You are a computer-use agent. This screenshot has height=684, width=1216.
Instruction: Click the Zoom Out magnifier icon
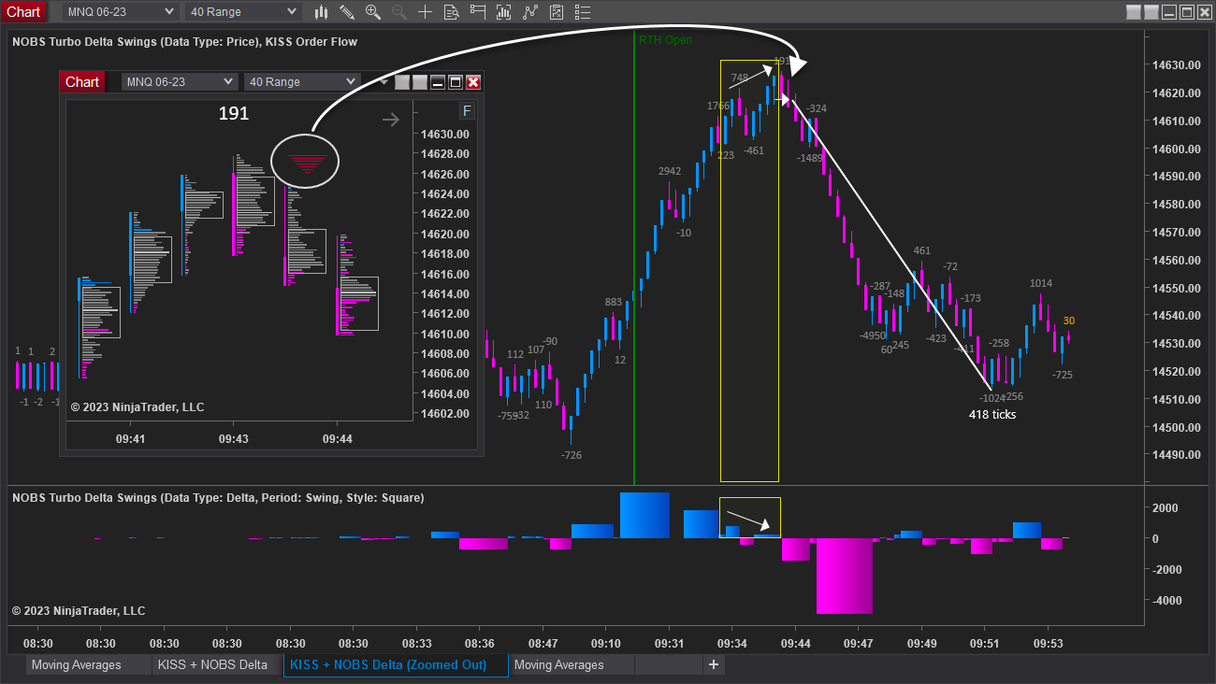[x=399, y=12]
